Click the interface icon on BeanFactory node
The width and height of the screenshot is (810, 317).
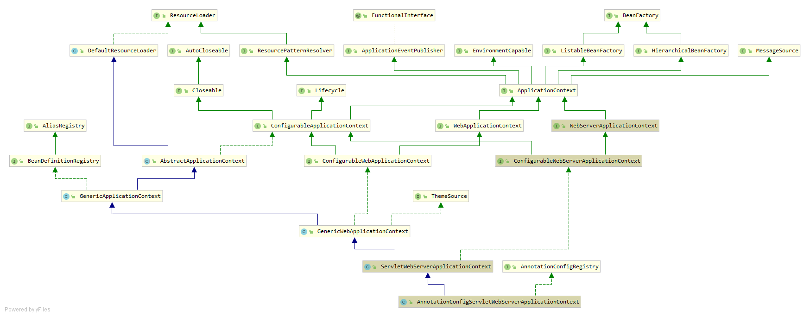click(609, 16)
